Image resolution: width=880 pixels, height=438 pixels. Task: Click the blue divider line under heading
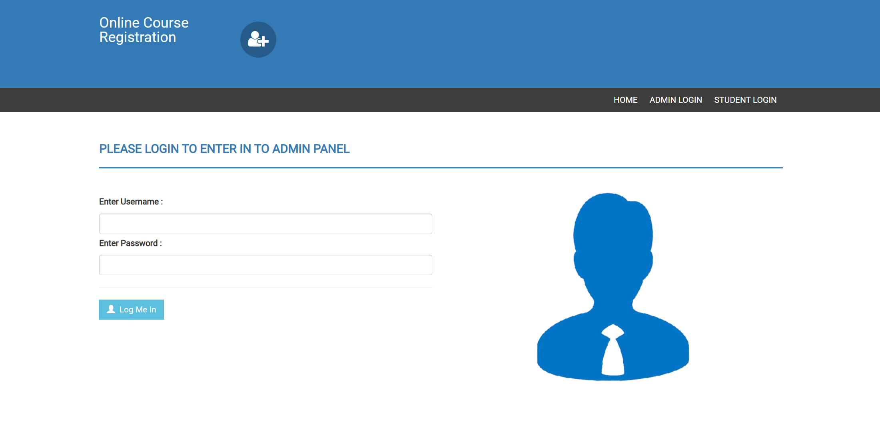441,168
